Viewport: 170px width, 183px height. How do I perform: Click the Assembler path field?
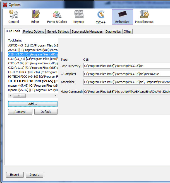point(127,82)
